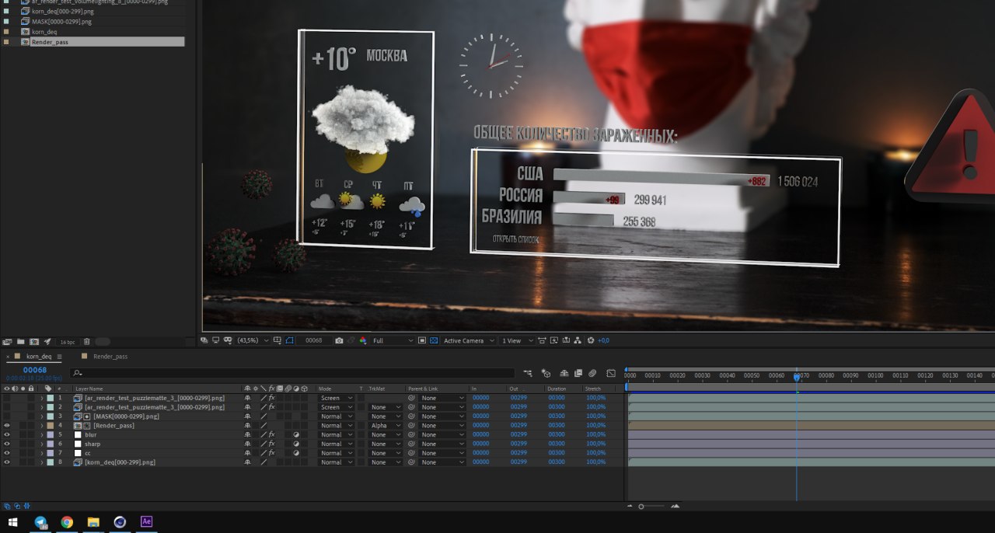Open Comp Flowchart icon in viewer footer

(578, 340)
